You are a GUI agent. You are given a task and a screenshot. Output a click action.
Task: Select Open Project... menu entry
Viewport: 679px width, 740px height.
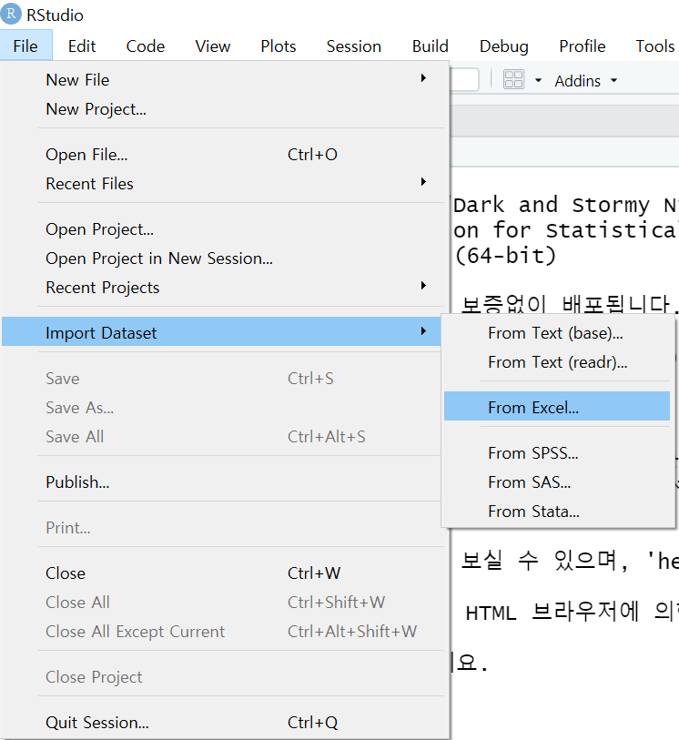click(x=221, y=228)
